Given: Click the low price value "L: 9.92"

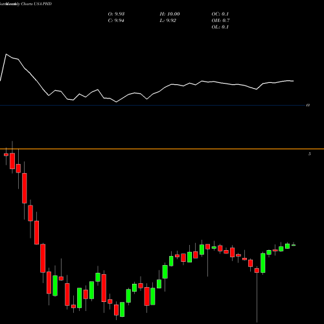Looking at the screenshot, I should pos(168,21).
